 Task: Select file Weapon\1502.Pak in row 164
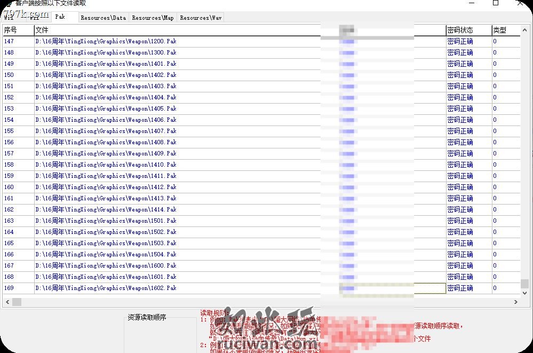coord(106,232)
